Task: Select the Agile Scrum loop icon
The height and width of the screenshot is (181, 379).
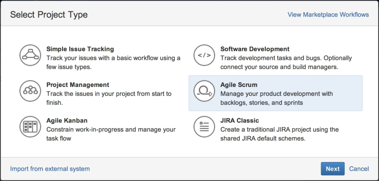Action: (204, 91)
